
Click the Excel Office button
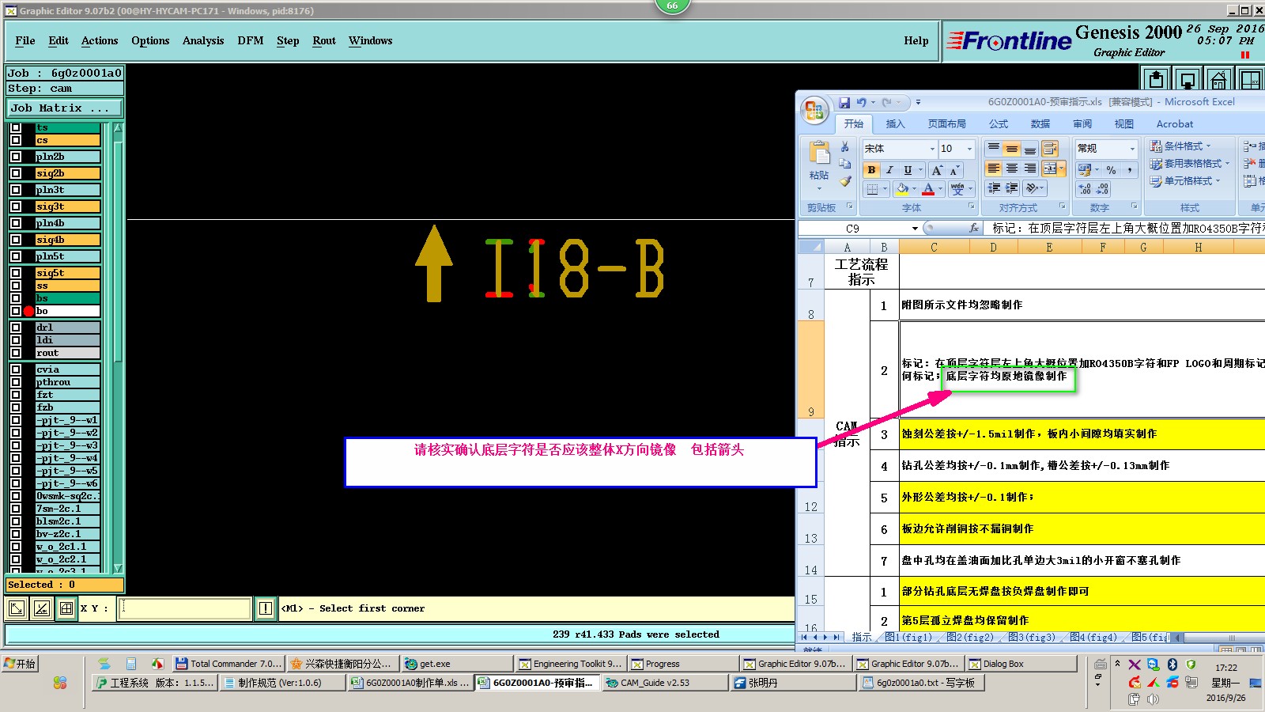point(814,110)
